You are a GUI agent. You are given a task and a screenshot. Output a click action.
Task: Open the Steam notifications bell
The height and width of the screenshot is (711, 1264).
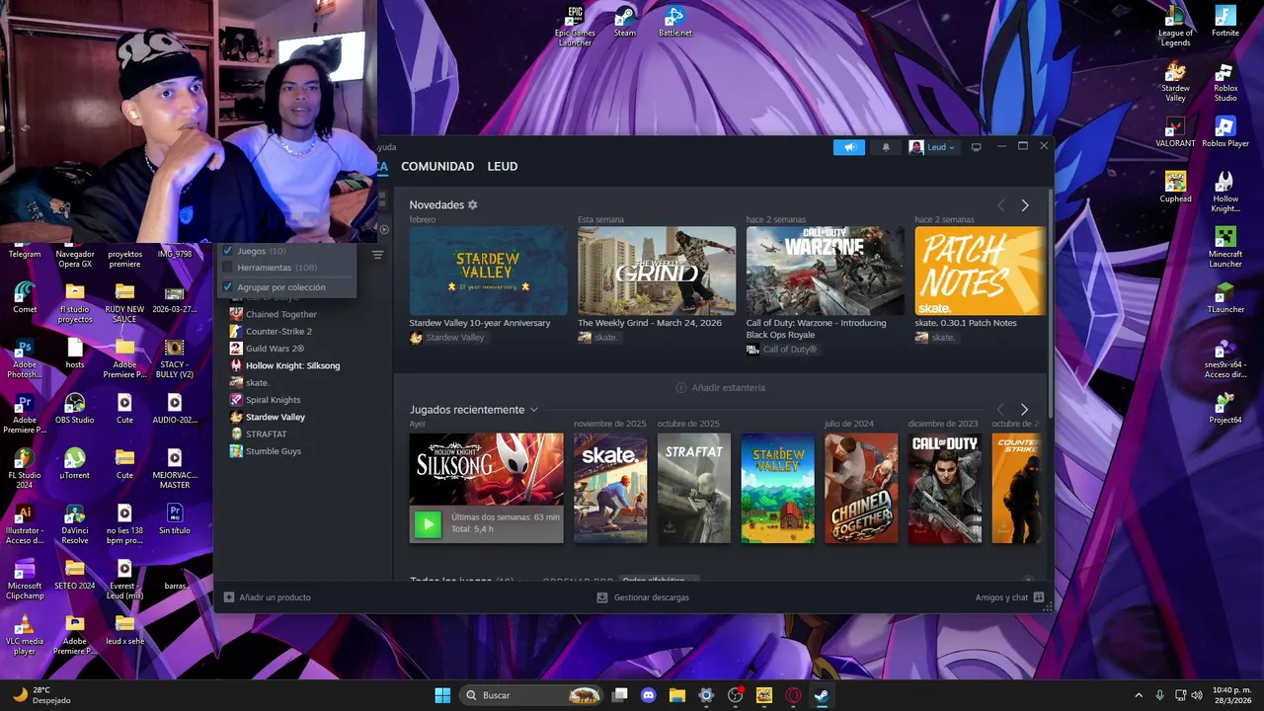(886, 147)
